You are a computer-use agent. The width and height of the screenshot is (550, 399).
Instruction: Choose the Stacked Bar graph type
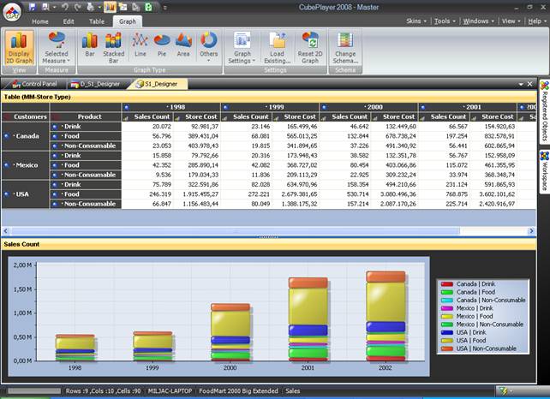pyautogui.click(x=114, y=48)
